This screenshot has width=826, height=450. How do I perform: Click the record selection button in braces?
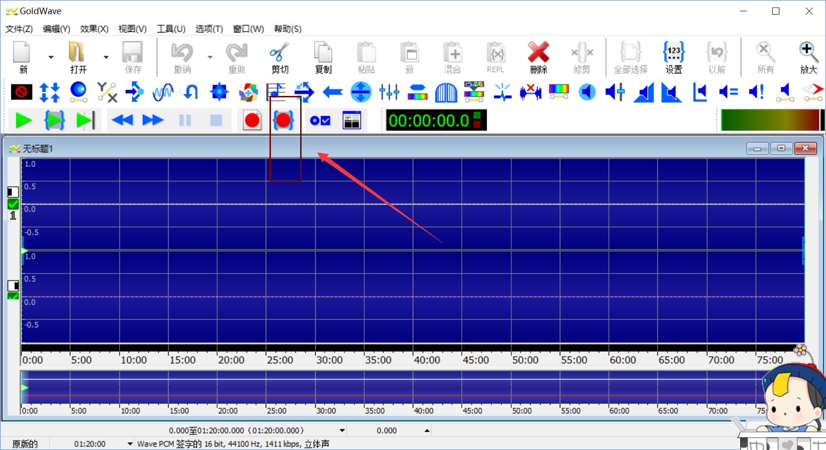pos(283,121)
